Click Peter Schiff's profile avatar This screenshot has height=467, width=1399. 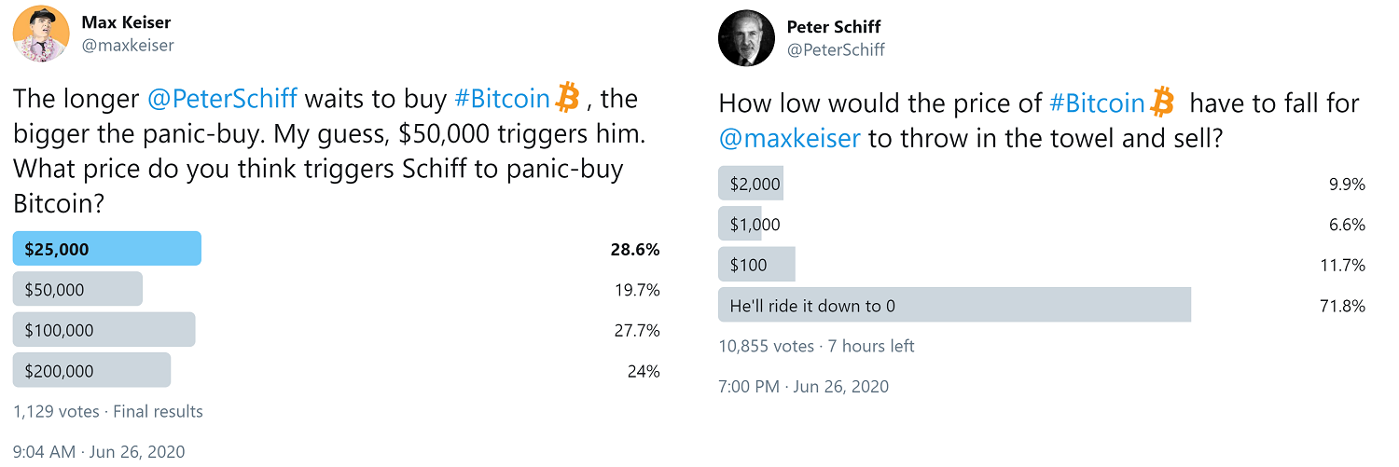pyautogui.click(x=746, y=37)
